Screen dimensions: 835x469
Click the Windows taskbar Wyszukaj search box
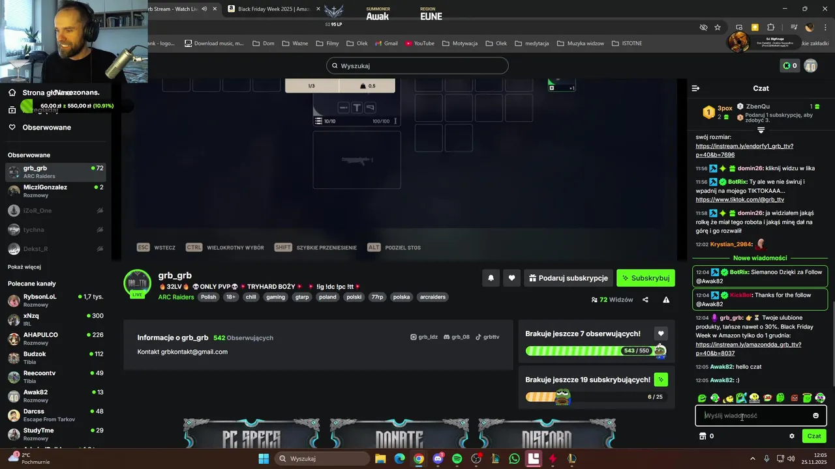point(322,459)
